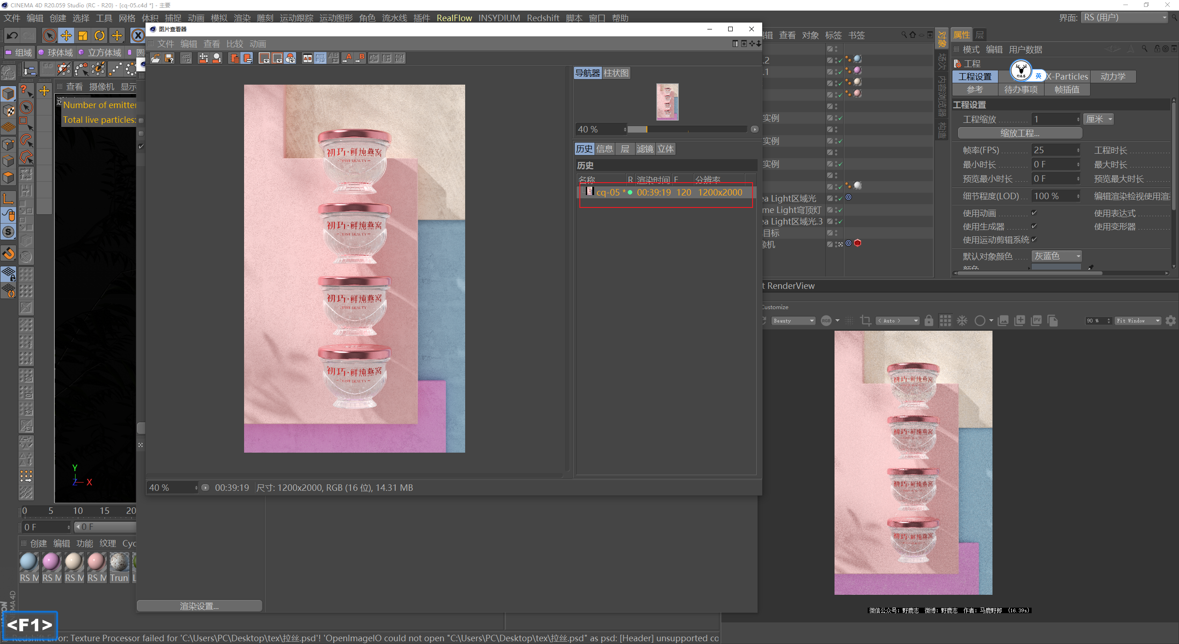1179x644 pixels.
Task: Select the points mode cube icon
Action: tap(8, 144)
